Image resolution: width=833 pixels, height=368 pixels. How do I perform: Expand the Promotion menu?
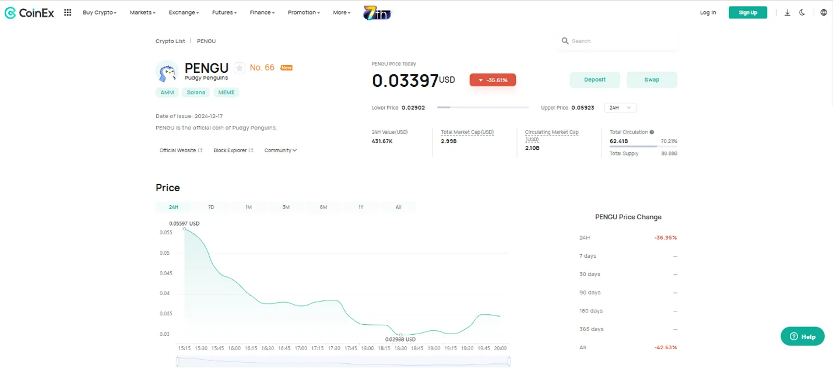tap(304, 12)
